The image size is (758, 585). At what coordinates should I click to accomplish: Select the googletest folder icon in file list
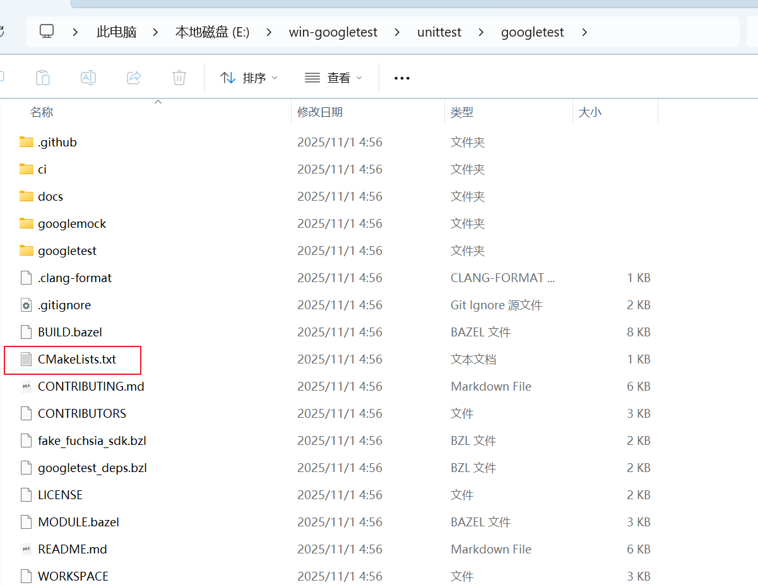[x=26, y=251]
